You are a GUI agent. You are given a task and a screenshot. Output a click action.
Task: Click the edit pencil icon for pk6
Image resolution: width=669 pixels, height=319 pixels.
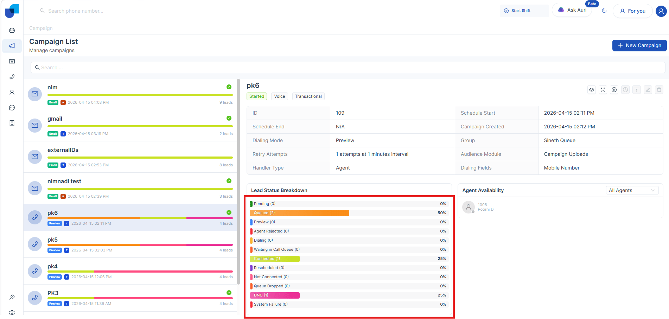click(648, 90)
